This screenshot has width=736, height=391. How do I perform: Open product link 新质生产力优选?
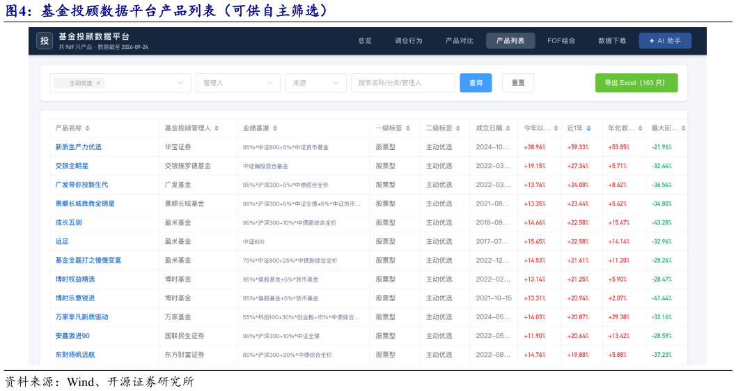79,147
